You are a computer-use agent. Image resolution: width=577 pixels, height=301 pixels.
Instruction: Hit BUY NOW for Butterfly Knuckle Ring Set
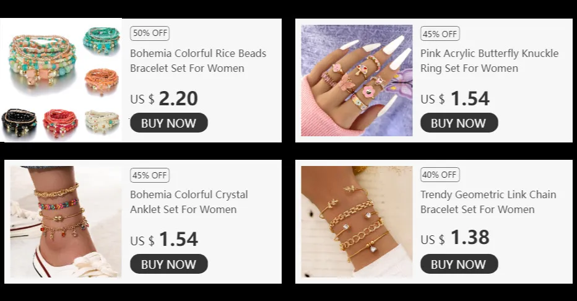click(459, 123)
